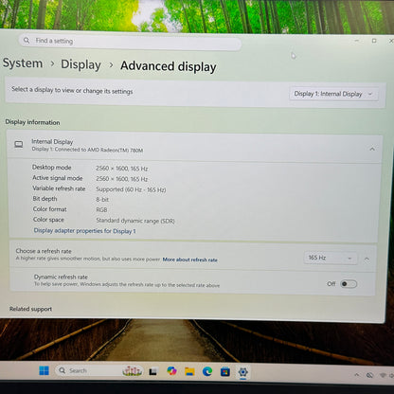Image resolution: width=394 pixels, height=394 pixels.
Task: Open the Display 1: Internal Display dropdown
Action: click(334, 94)
